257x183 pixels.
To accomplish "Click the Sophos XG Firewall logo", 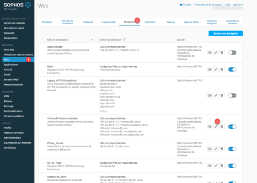I will click(17, 6).
